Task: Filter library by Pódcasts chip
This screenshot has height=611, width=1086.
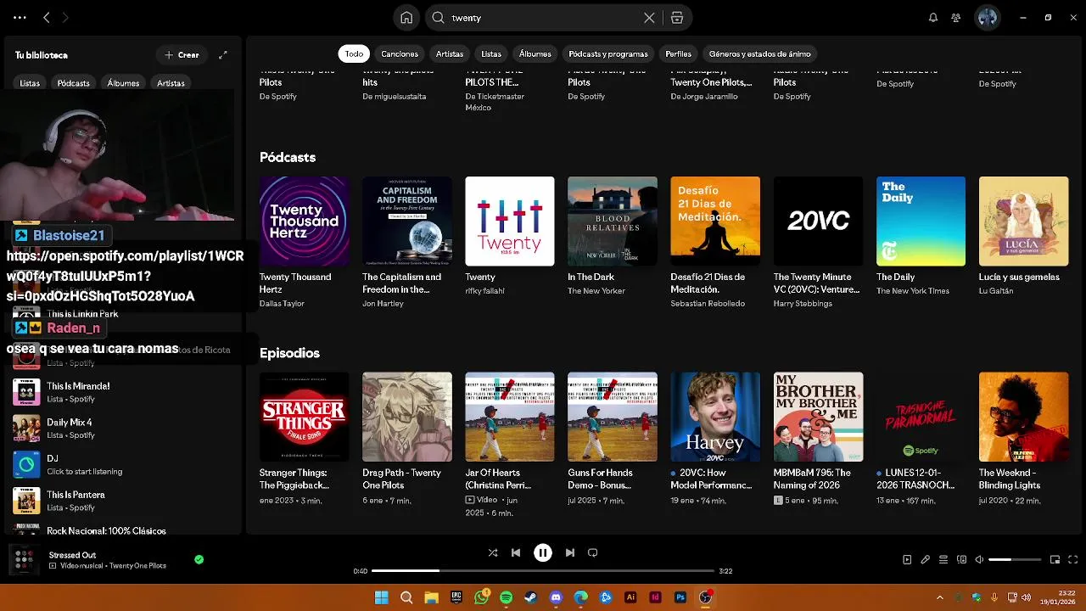Action: coord(74,83)
